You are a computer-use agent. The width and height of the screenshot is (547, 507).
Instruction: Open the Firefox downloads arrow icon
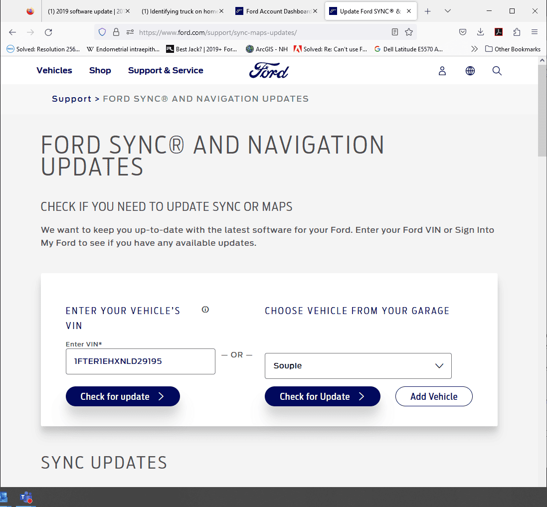tap(480, 32)
